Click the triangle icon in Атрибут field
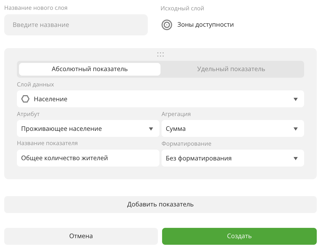Screen dimensions: 321x249 151,129
